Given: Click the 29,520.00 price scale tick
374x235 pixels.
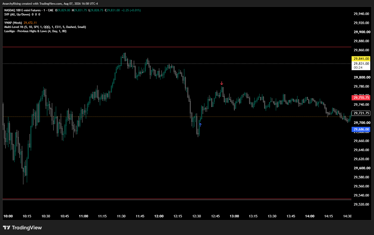Looking at the screenshot, I should click(x=362, y=204).
